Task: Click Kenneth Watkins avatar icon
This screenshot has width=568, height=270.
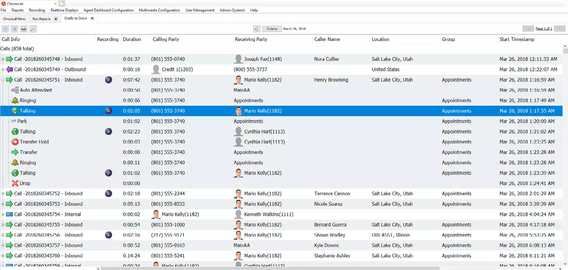Action: click(238, 214)
